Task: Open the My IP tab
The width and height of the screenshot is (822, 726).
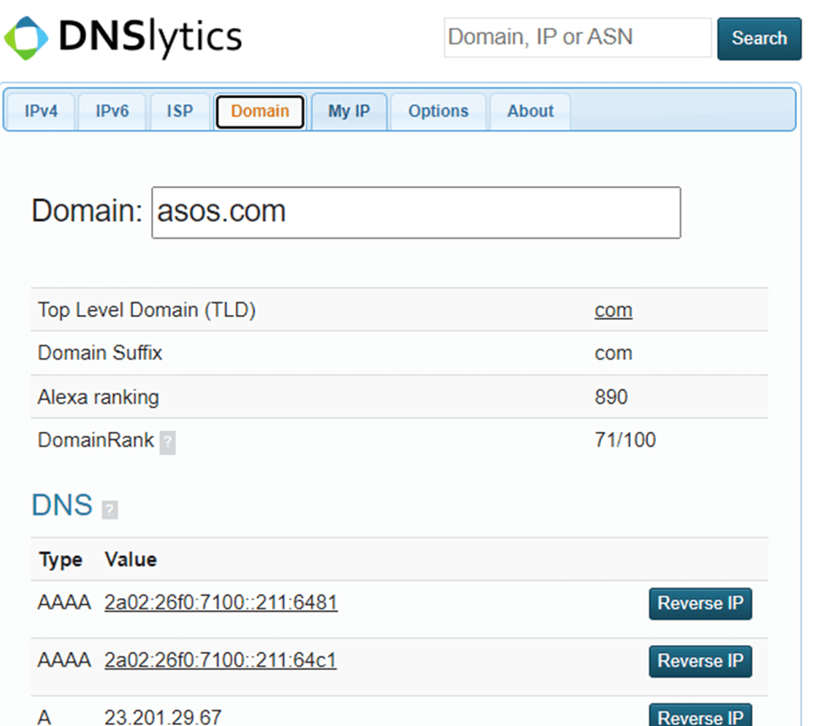Action: pos(349,111)
